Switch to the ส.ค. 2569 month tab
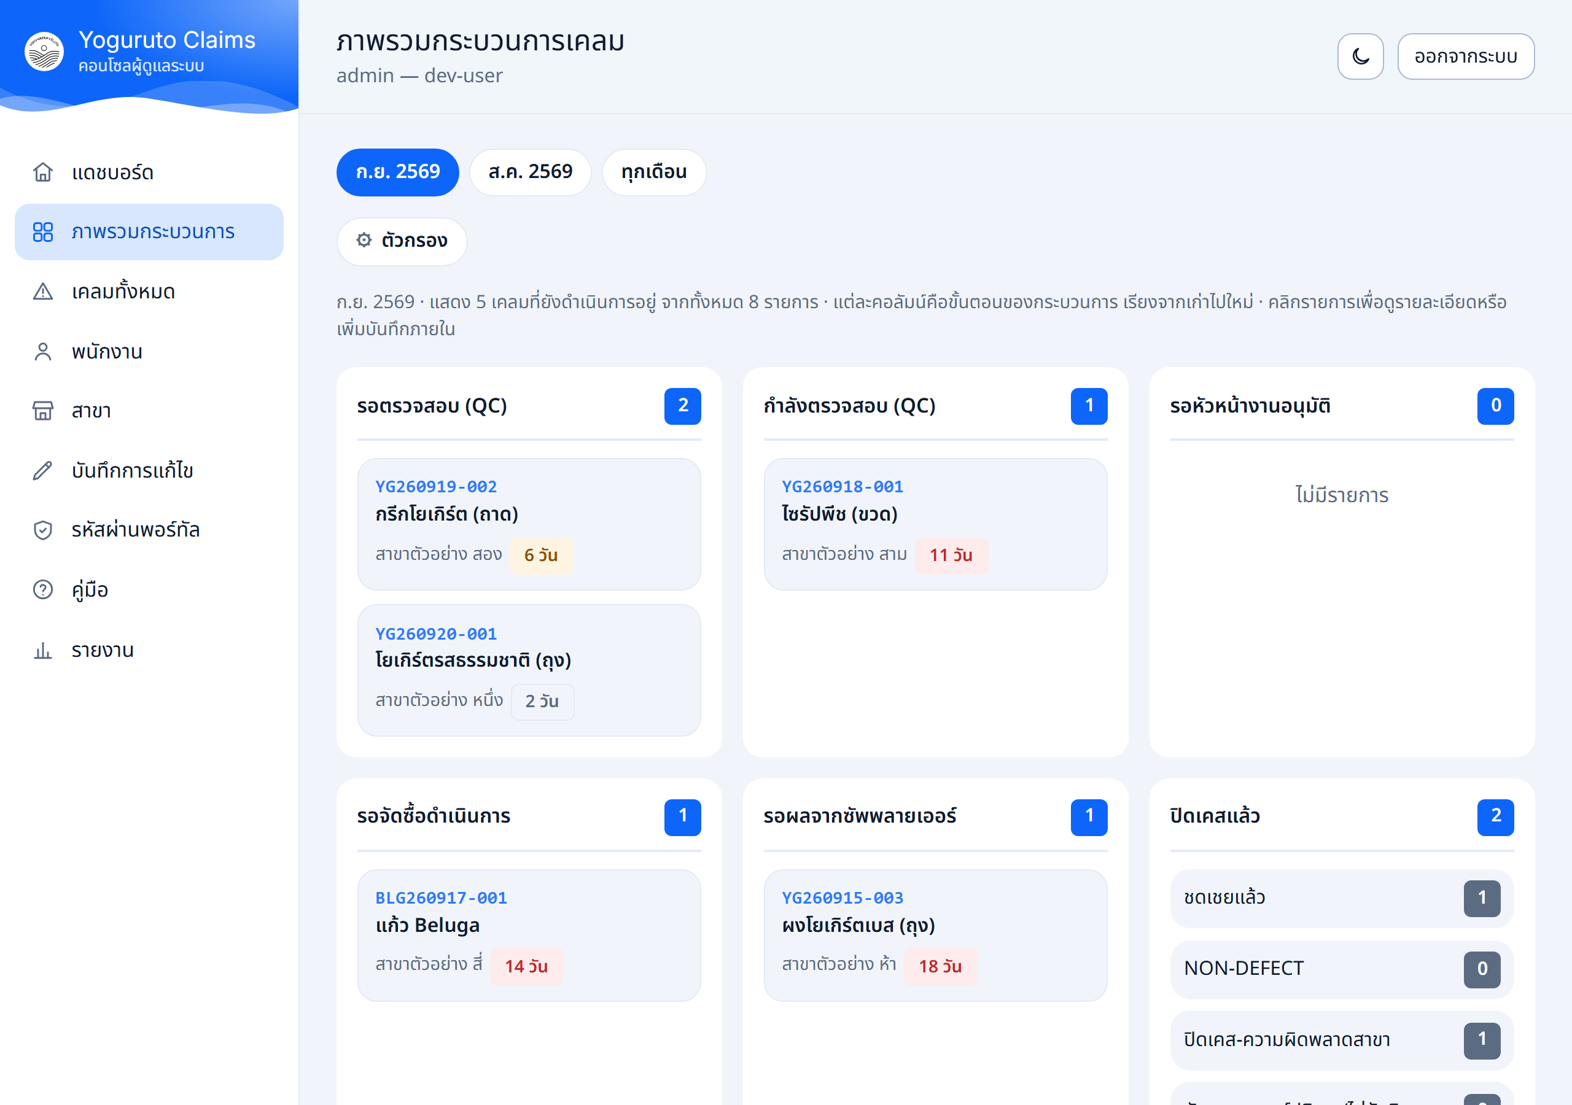 (x=531, y=172)
